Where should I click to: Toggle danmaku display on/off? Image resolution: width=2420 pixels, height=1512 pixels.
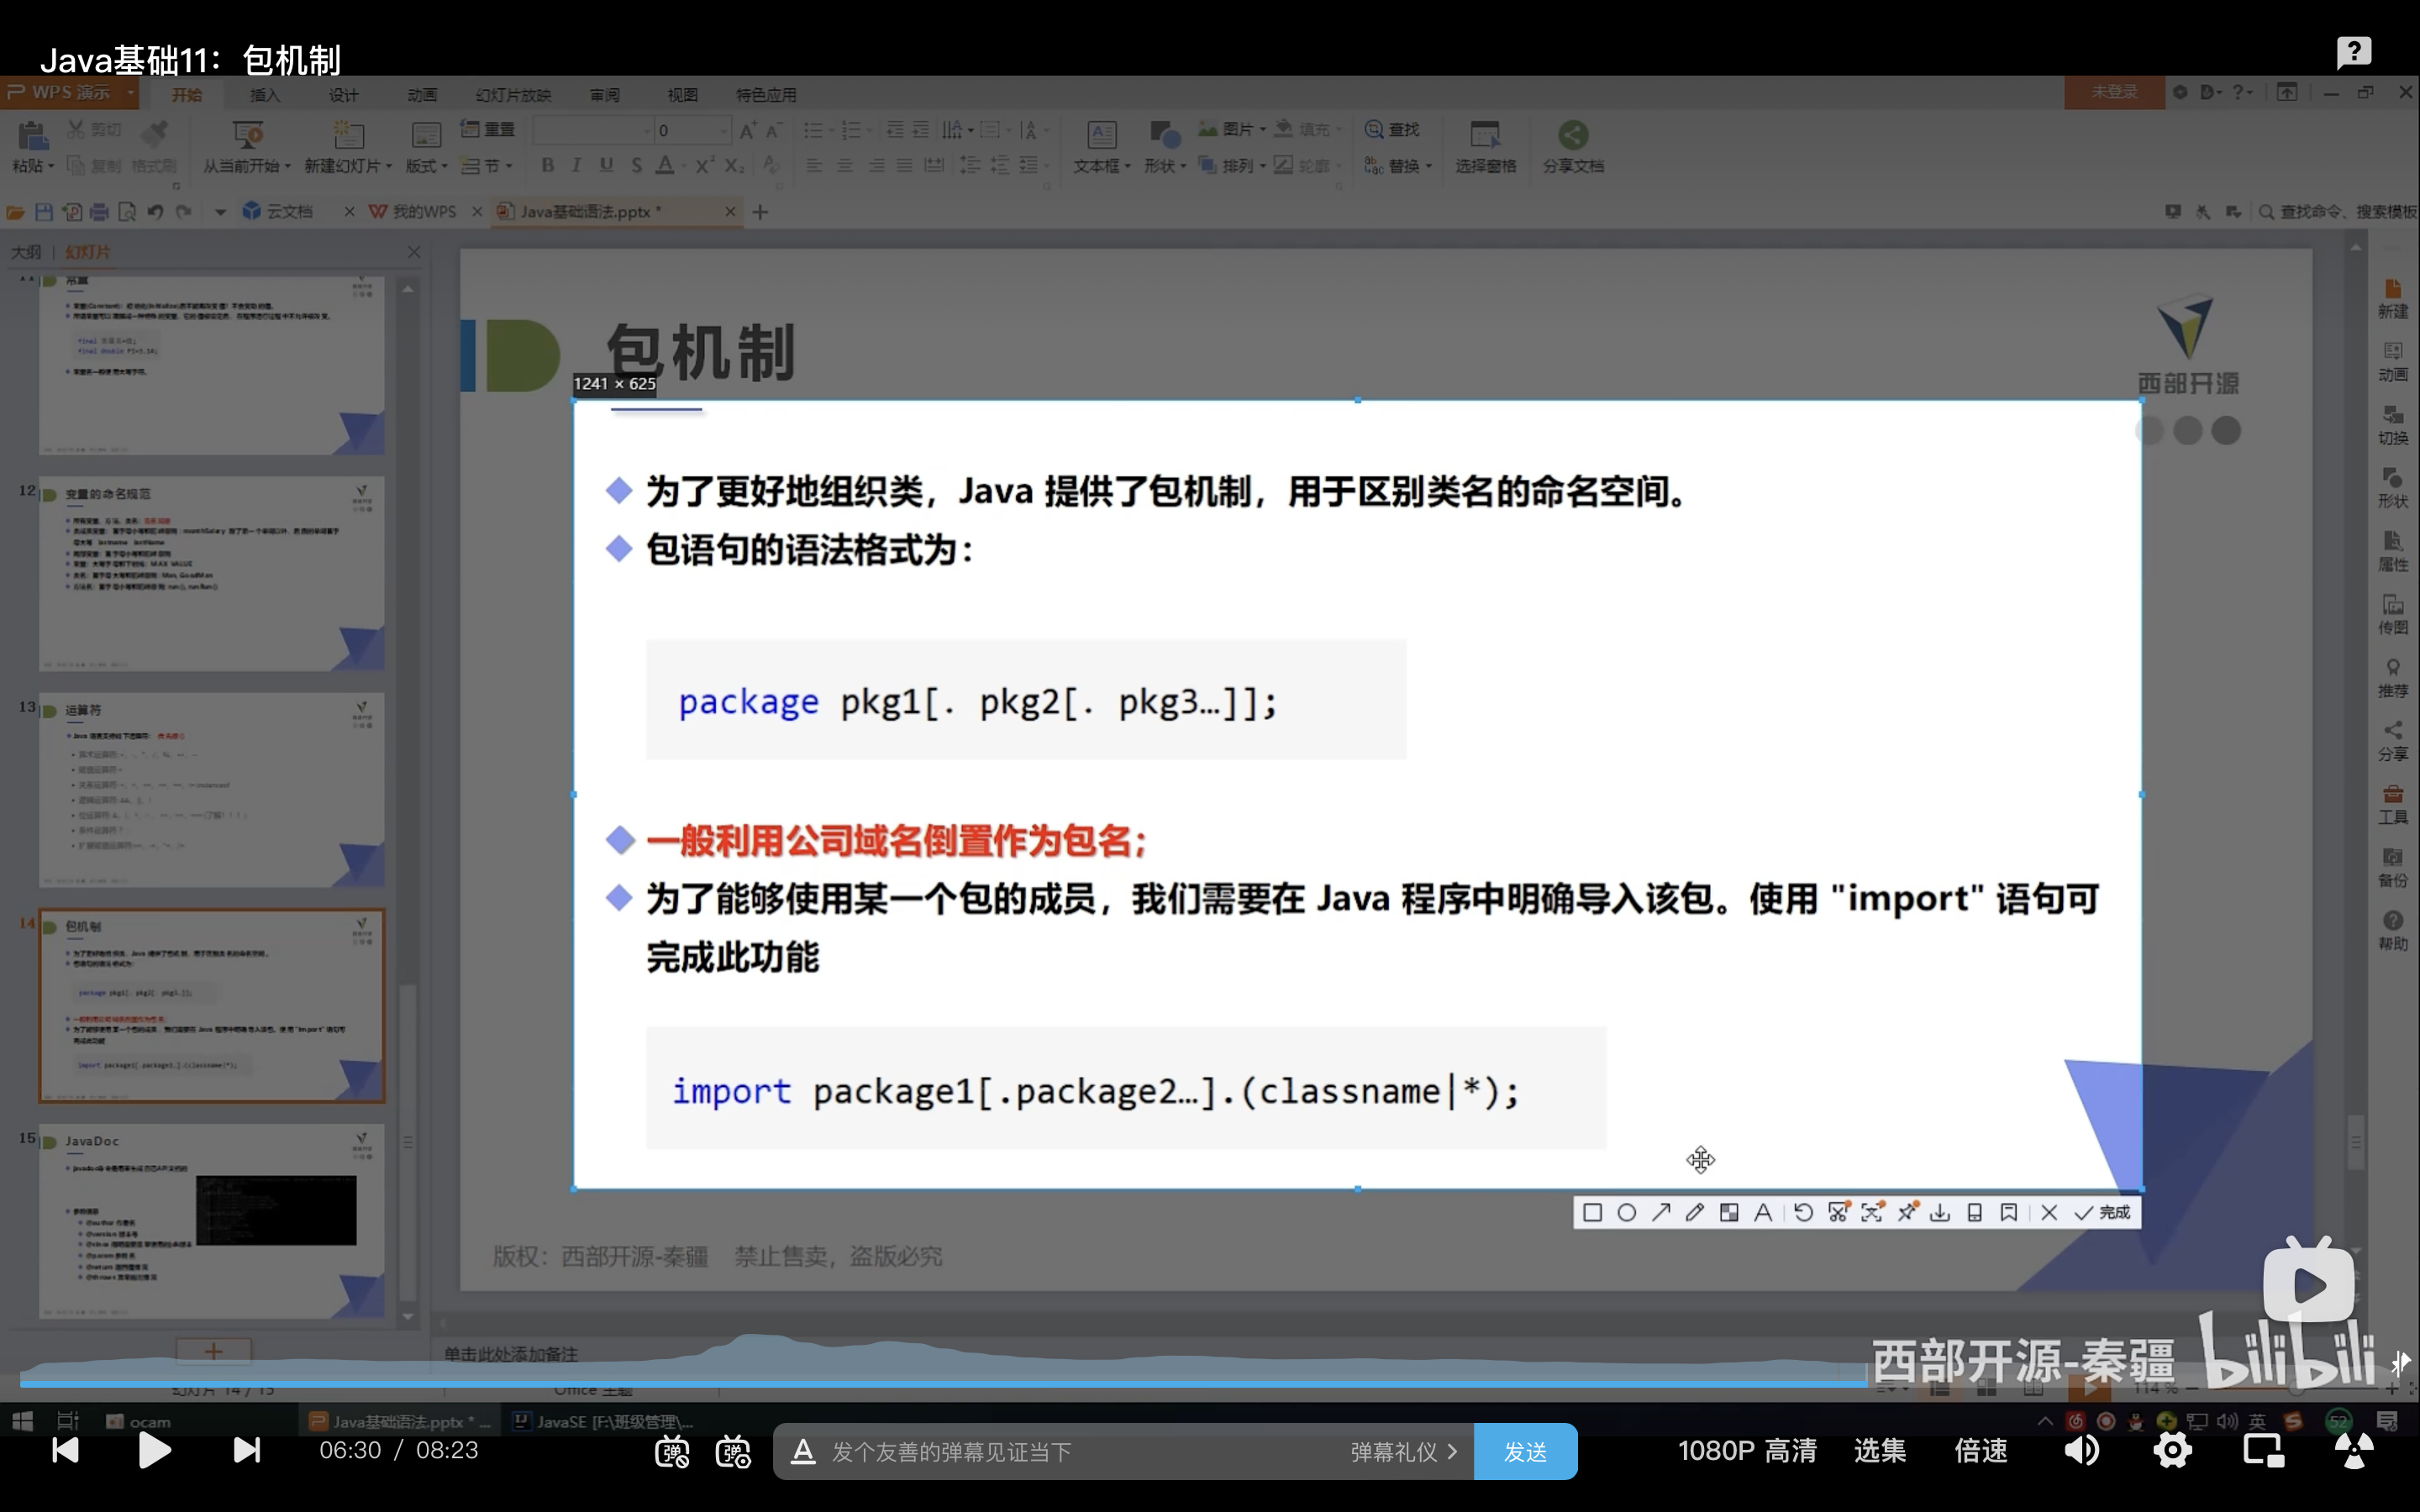671,1451
